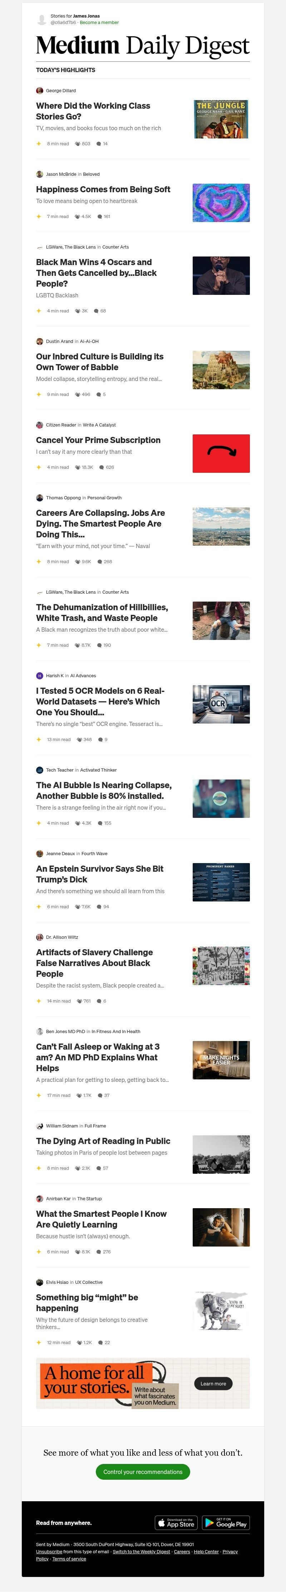Open The Jungle book cover thumbnail
This screenshot has width=286, height=1592.
221,119
